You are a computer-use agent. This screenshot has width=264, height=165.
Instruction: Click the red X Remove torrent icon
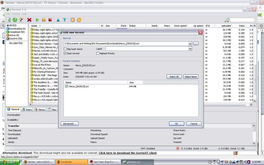click(x=29, y=20)
